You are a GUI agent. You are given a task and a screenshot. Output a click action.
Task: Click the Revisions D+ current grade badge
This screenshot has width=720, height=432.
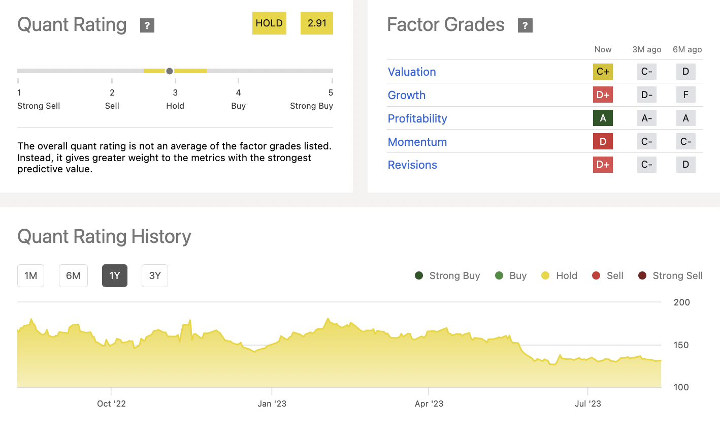click(x=603, y=165)
